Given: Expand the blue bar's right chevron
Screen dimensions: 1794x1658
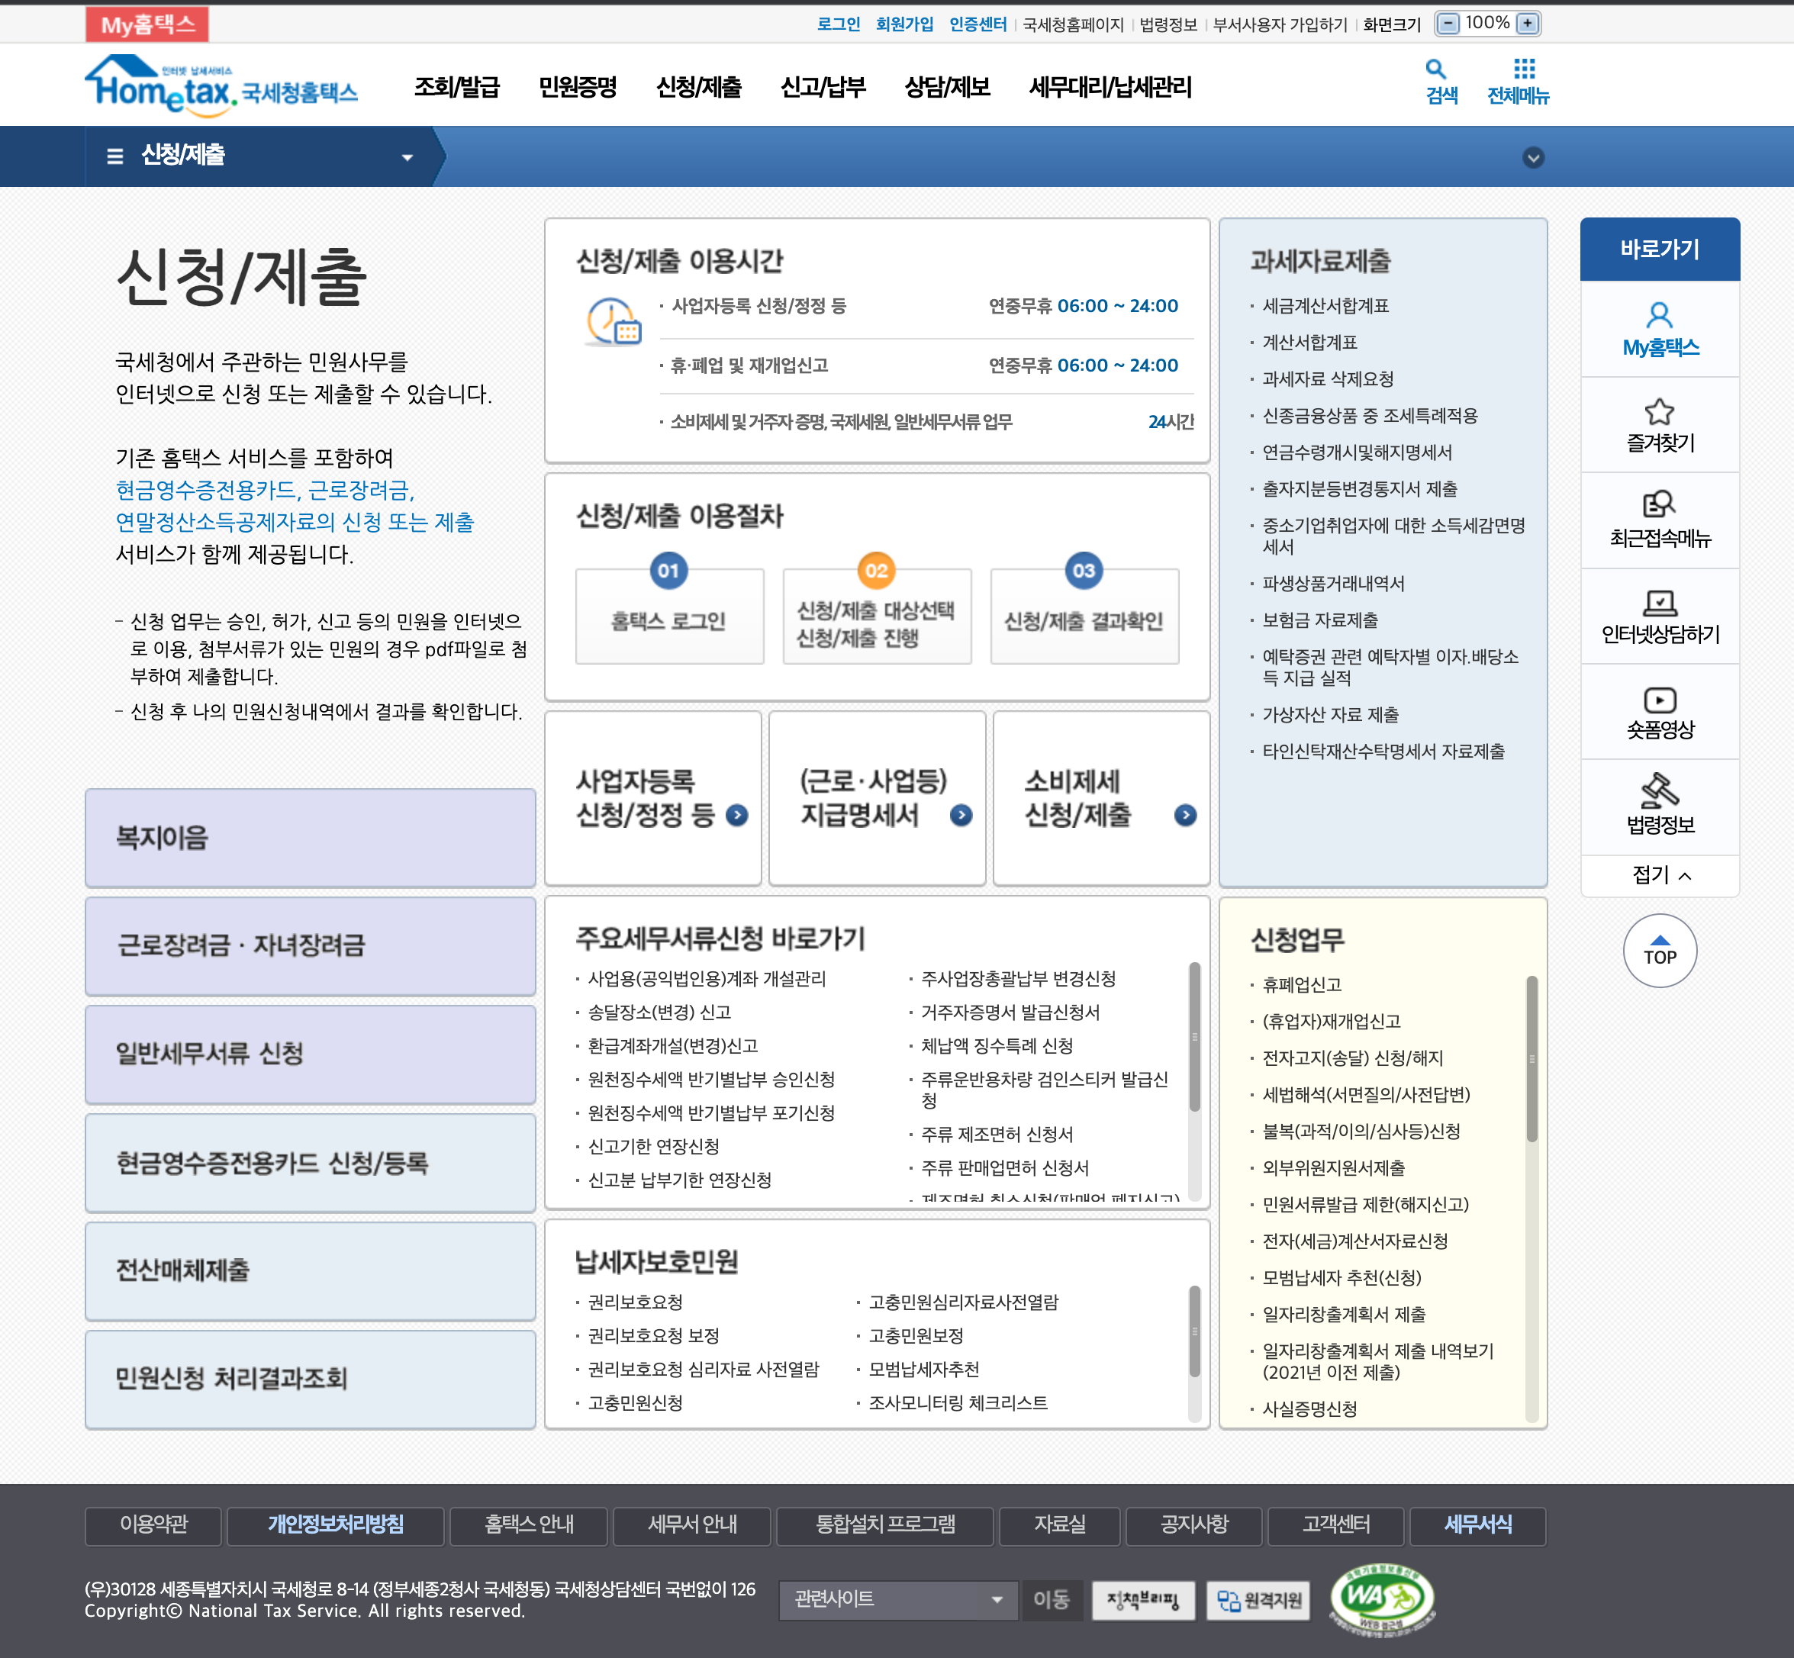Looking at the screenshot, I should 1533,158.
